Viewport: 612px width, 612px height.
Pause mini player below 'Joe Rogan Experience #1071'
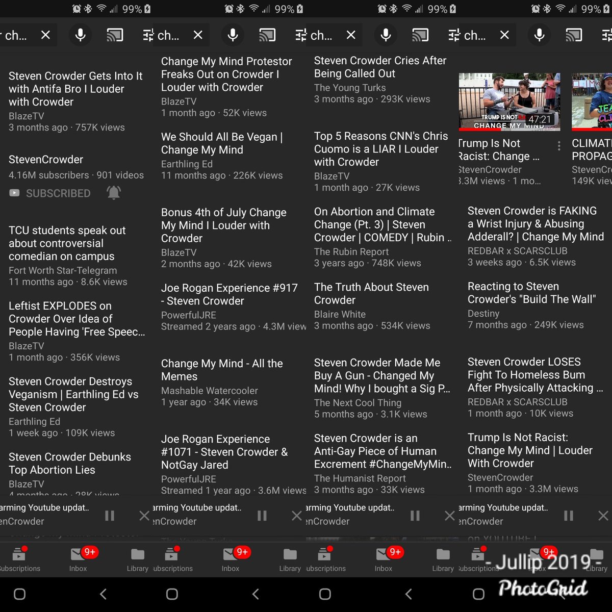[x=262, y=516]
